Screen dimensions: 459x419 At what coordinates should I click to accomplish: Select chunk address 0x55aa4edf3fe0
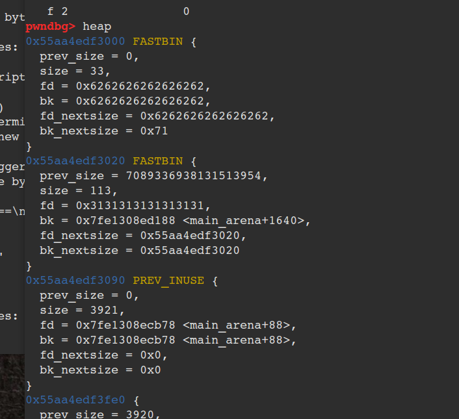pyautogui.click(x=75, y=400)
